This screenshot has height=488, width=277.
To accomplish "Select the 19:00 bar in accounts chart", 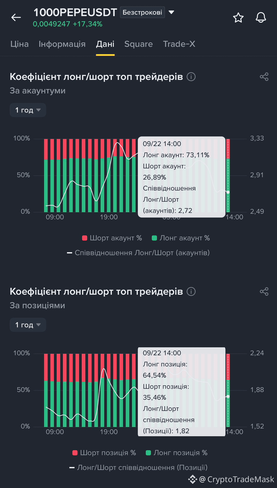I will pyautogui.click(x=109, y=175).
